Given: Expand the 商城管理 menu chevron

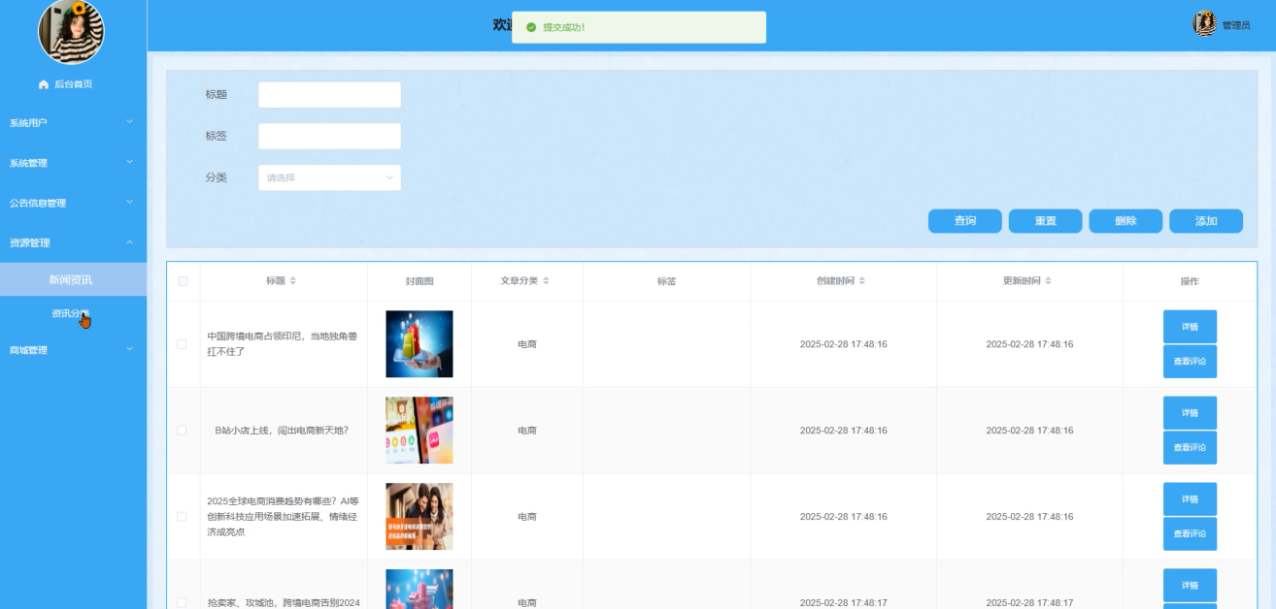Looking at the screenshot, I should click(130, 349).
